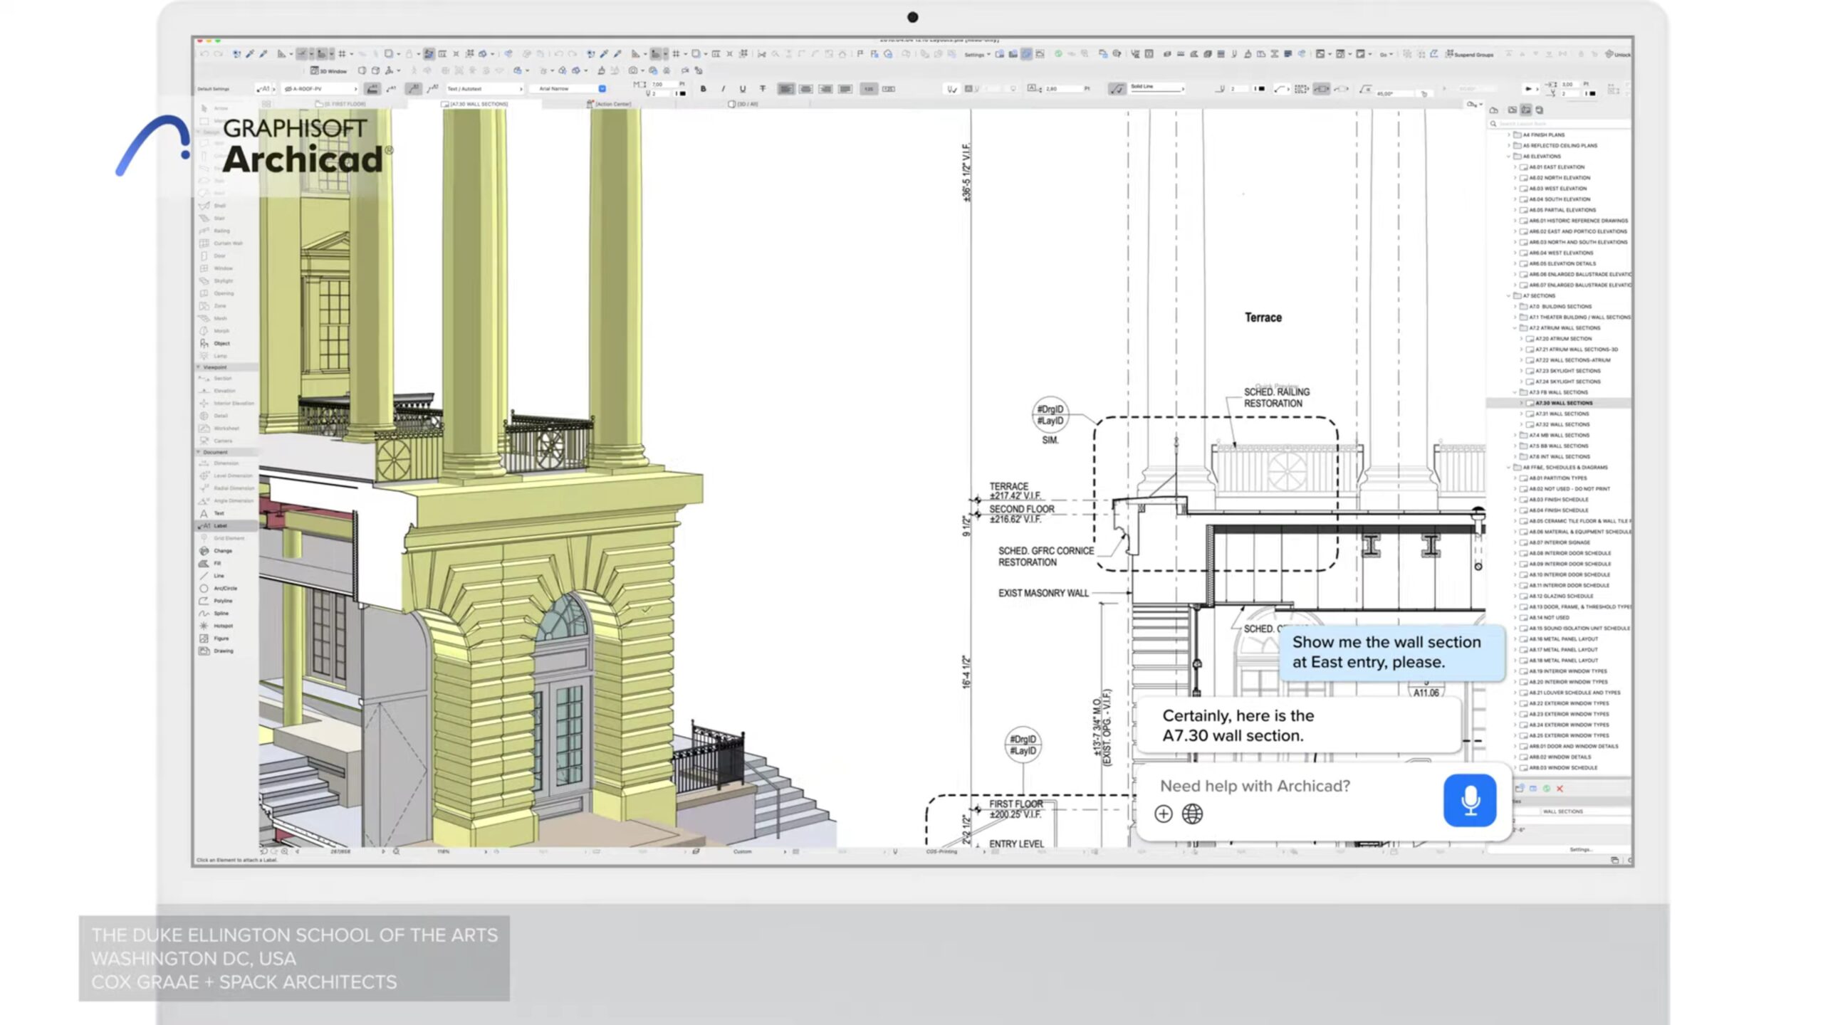The image size is (1823, 1025).
Task: Select the Spline drawing tool
Action: (x=221, y=613)
